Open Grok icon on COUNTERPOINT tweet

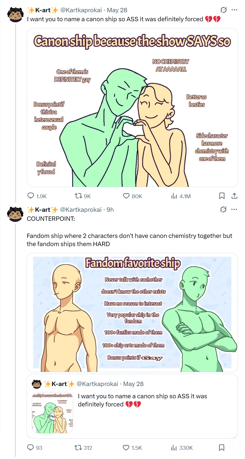[223, 209]
